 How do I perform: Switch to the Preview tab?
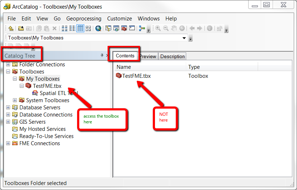148,56
